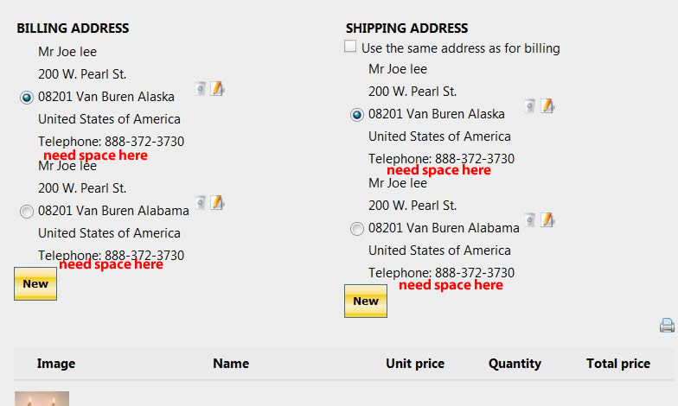The height and width of the screenshot is (406, 678).
Task: Delete the Alabama billing address
Action: 201,202
